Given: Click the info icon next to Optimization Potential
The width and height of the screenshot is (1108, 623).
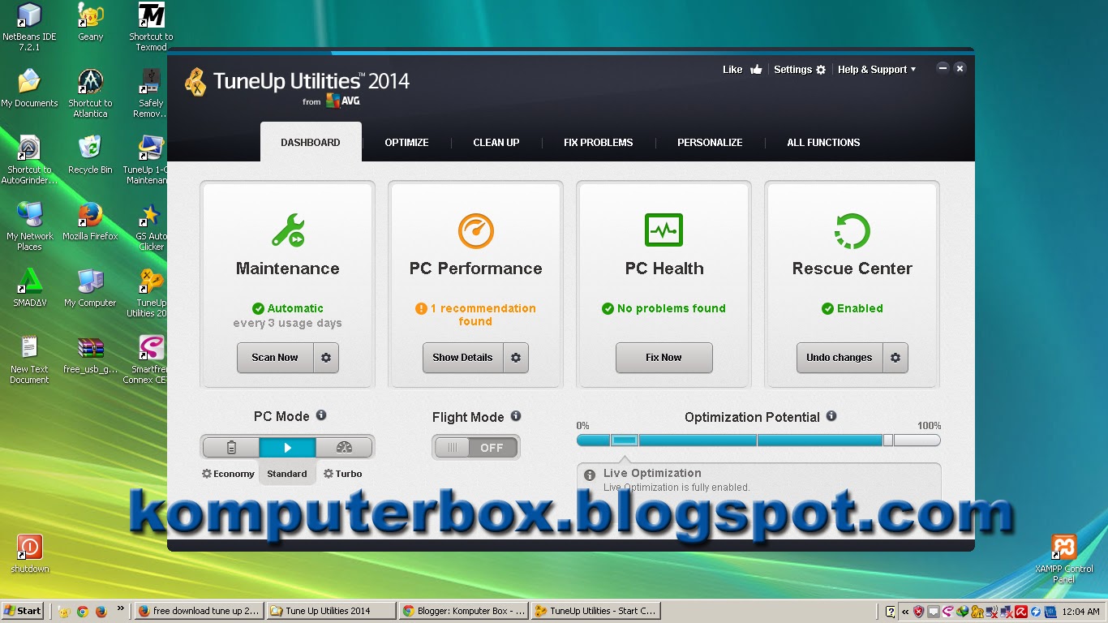Looking at the screenshot, I should (831, 416).
